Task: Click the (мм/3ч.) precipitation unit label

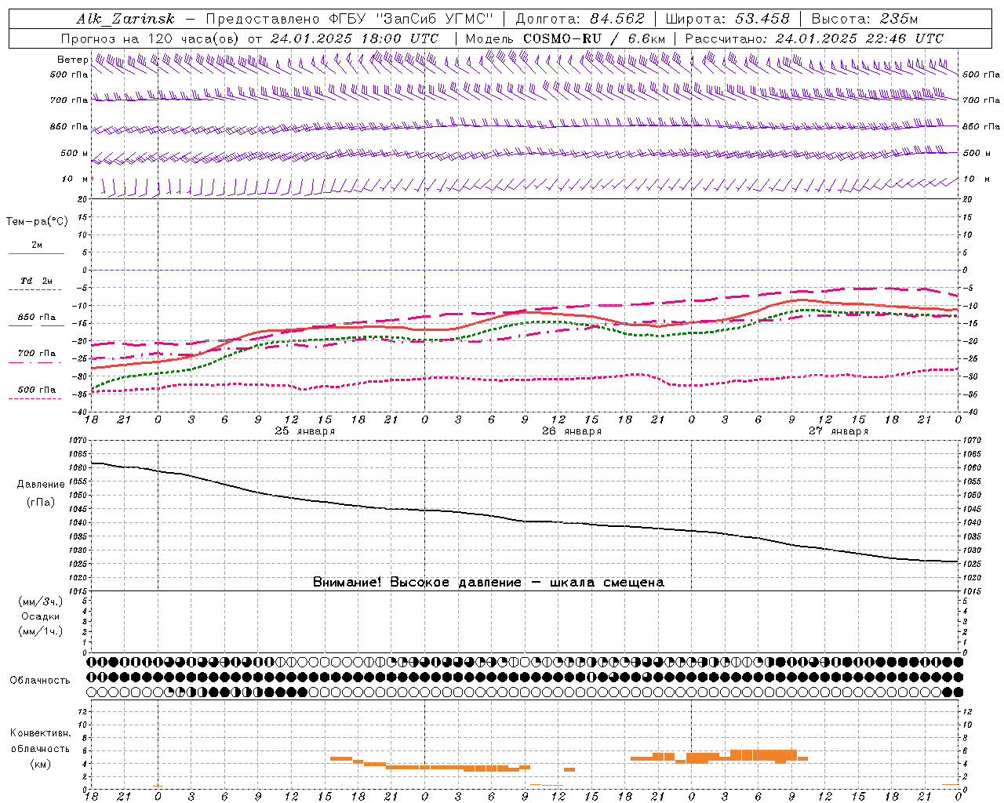Action: tap(41, 601)
